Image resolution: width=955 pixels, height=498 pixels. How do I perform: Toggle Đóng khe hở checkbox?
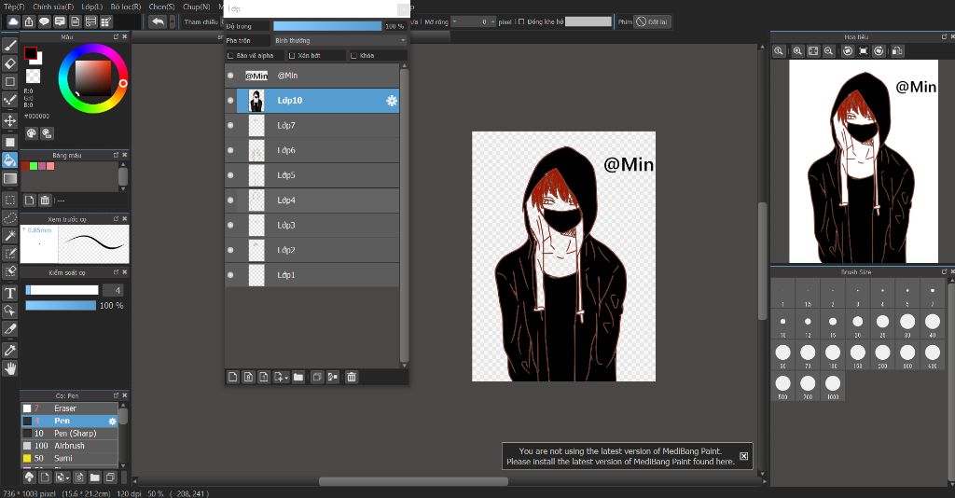click(521, 22)
